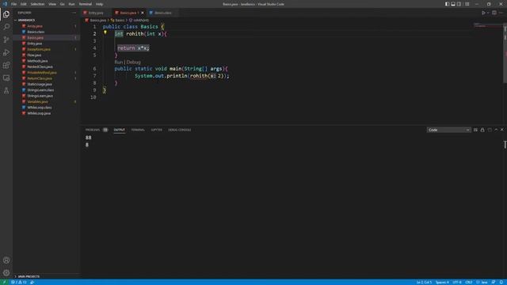507x285 pixels.
Task: Open the Run menu
Action: [x=71, y=4]
